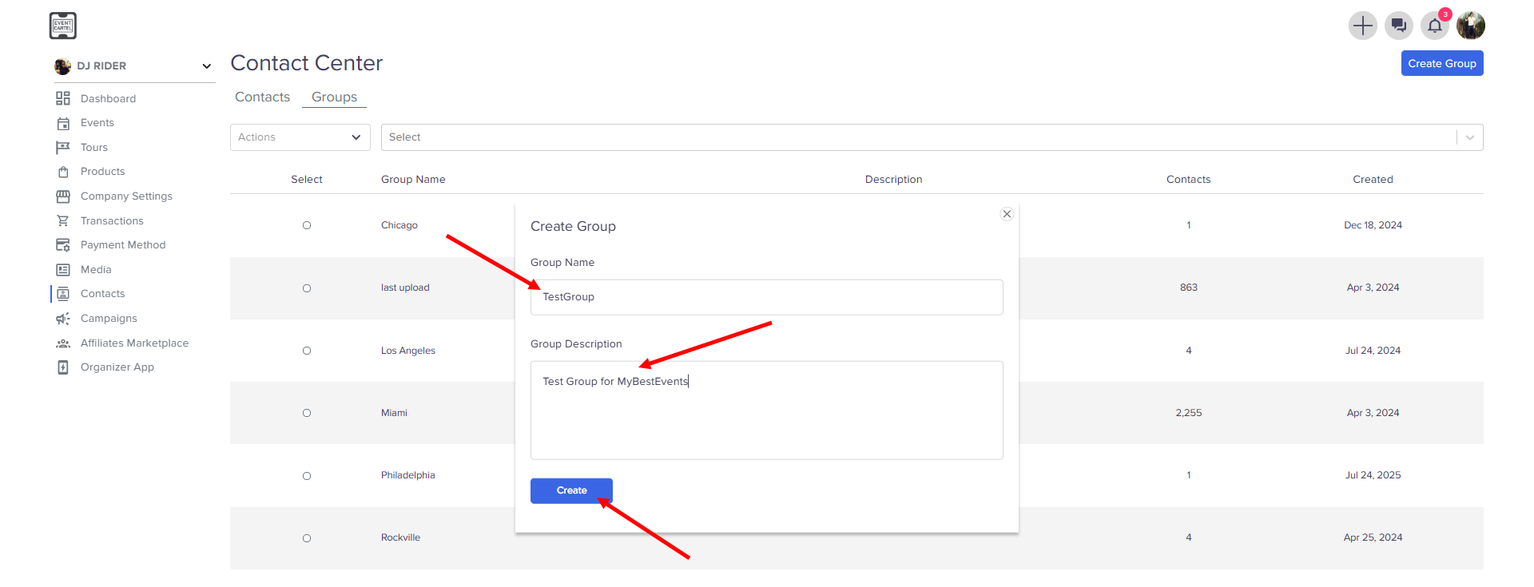Switch to the Groups tab
This screenshot has width=1534, height=587.
click(334, 97)
